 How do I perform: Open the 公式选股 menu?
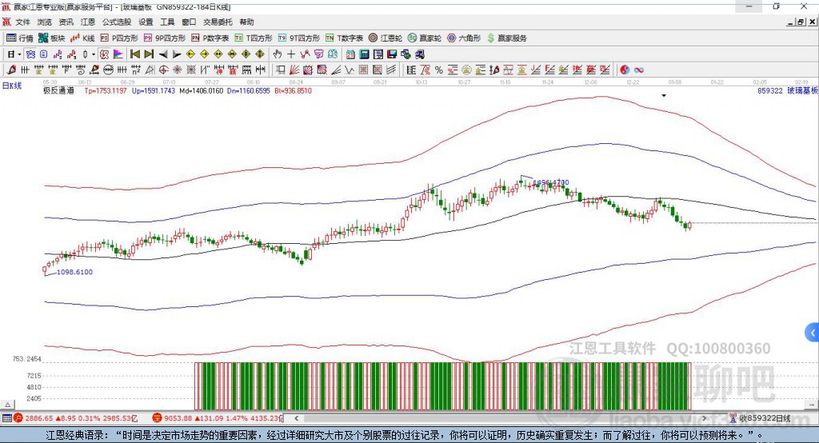[117, 22]
